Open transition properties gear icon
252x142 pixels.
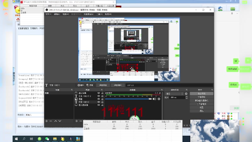tap(186, 94)
